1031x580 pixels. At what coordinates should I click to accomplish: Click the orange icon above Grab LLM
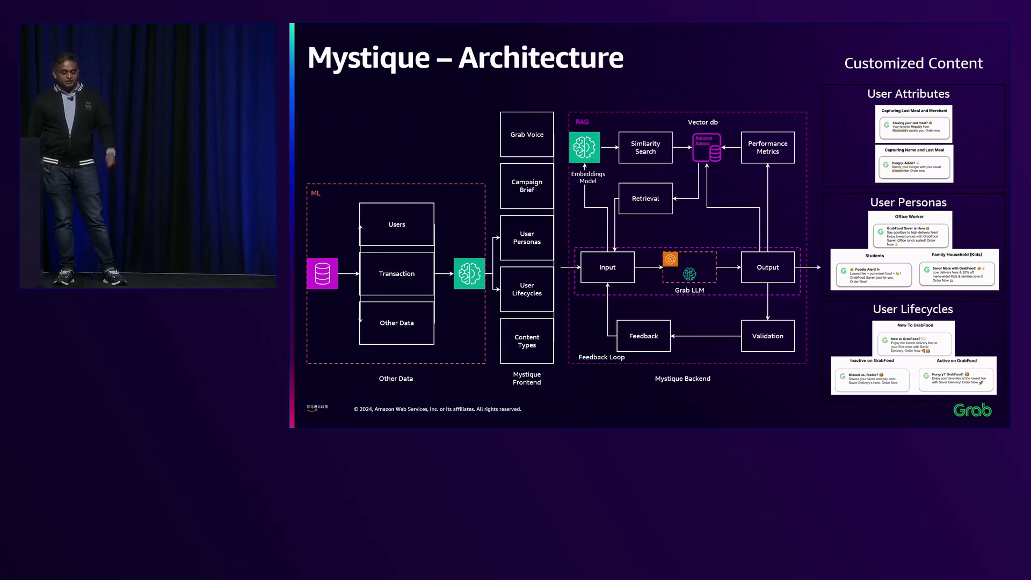tap(670, 259)
